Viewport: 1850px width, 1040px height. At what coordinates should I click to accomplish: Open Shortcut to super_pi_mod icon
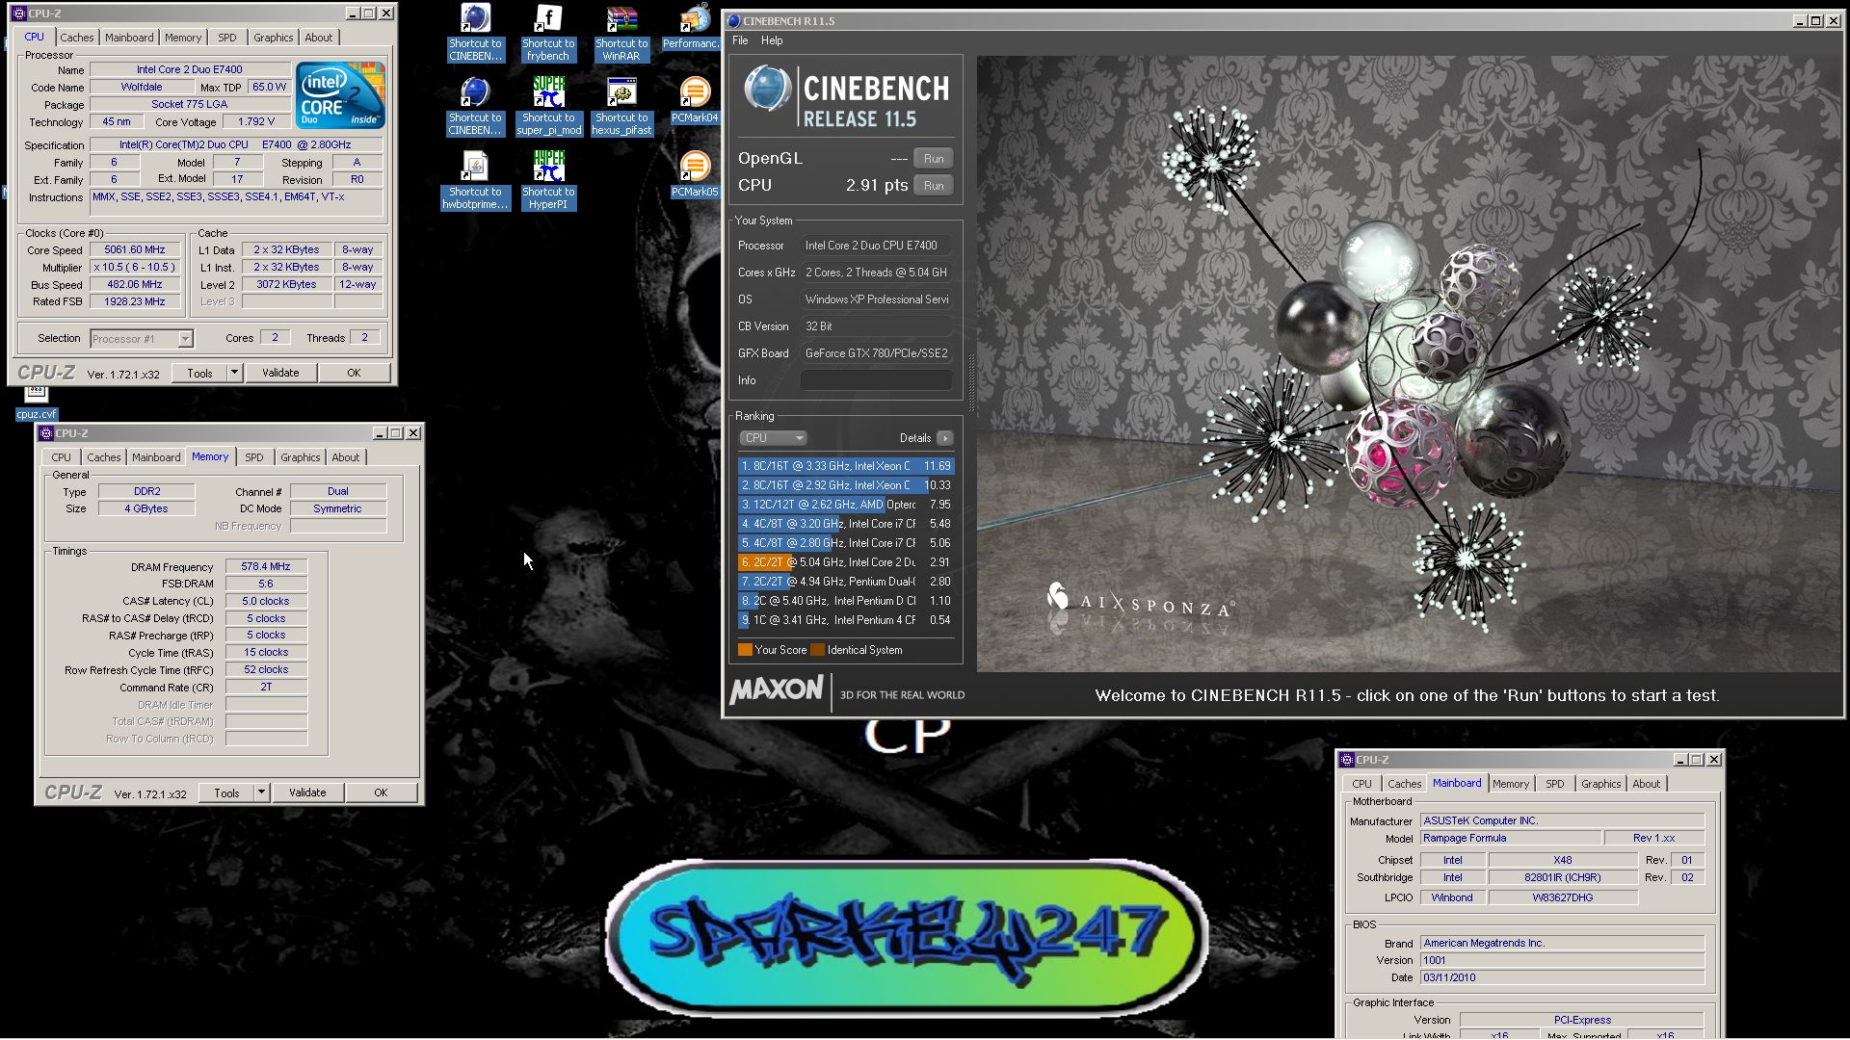coord(548,106)
